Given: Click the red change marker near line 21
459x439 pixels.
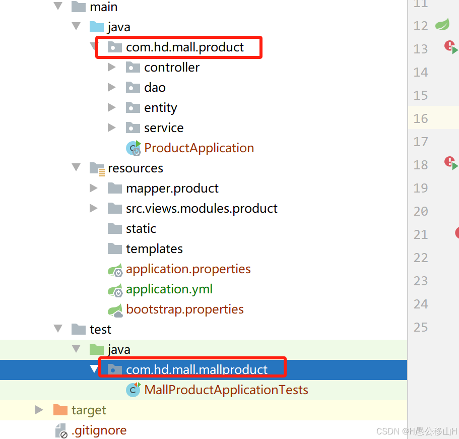Looking at the screenshot, I should (456, 233).
